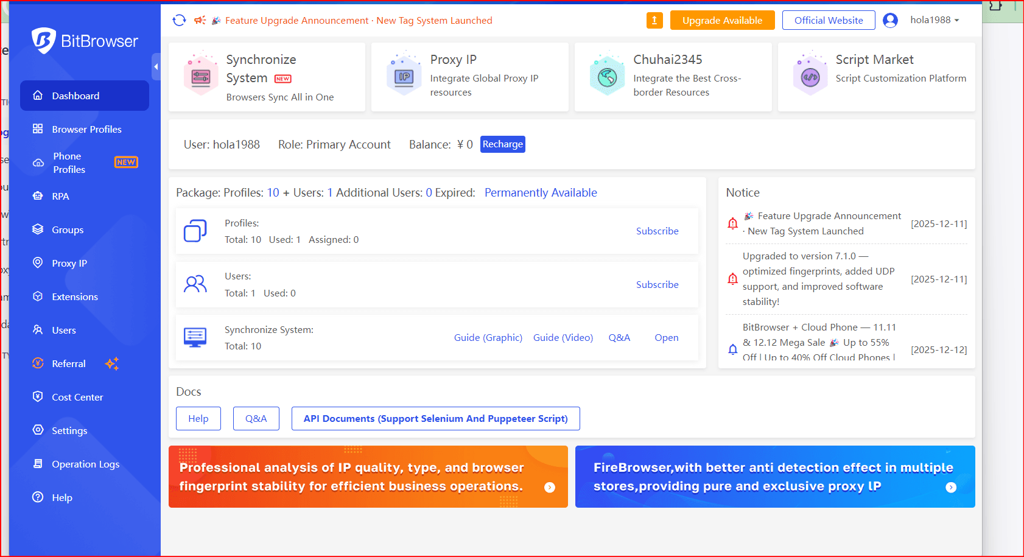Click Subscribe link for Profiles

point(657,231)
